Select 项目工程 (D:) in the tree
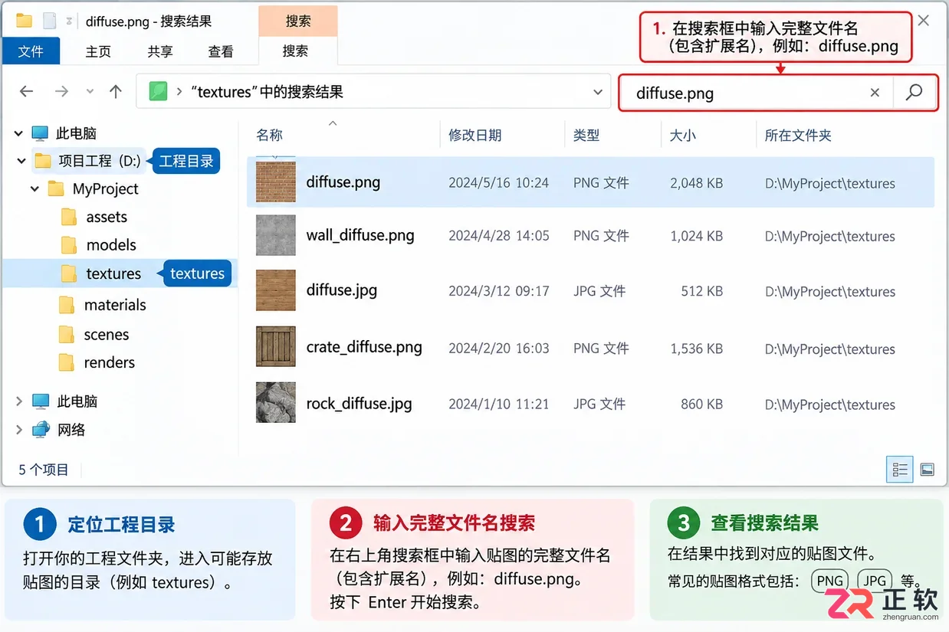 [x=100, y=161]
